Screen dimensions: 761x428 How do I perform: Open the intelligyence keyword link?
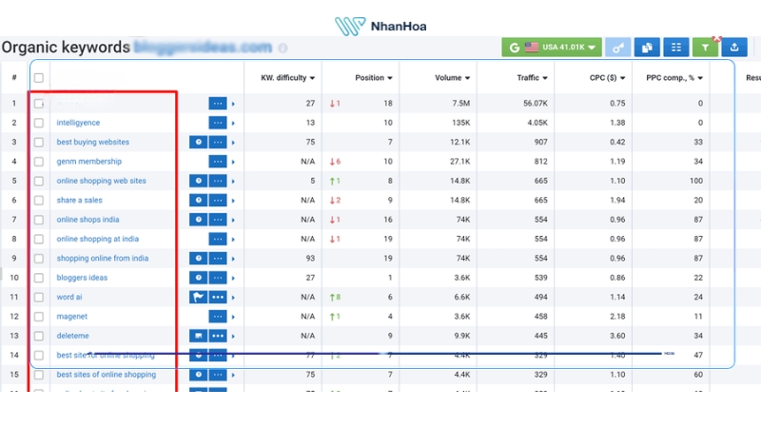coord(78,123)
